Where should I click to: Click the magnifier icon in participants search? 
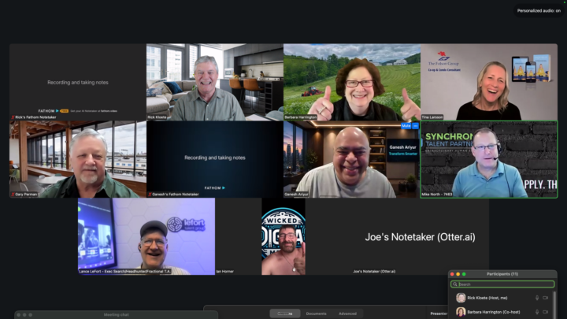click(x=455, y=284)
